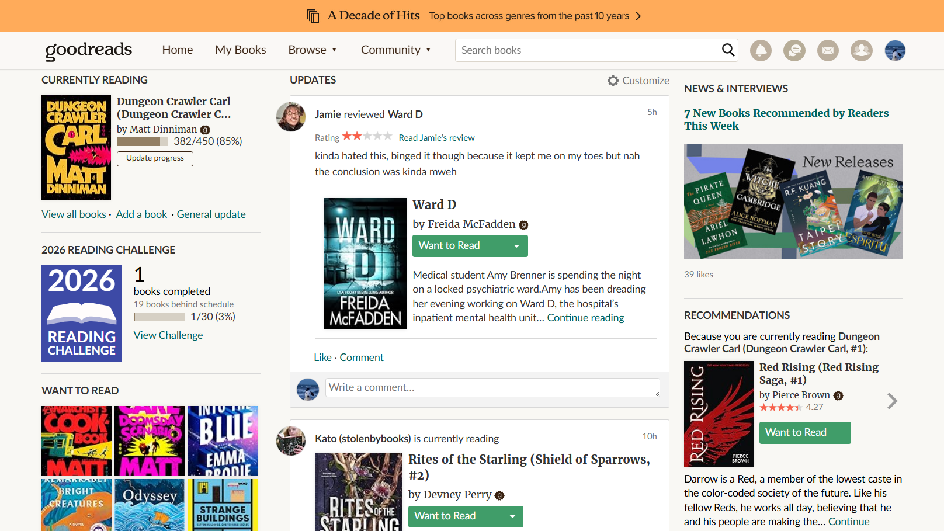Open 7 New Books Recommended article

pyautogui.click(x=786, y=120)
